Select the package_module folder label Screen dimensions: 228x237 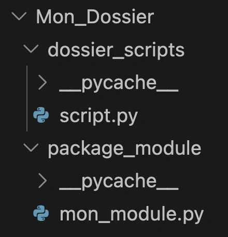tap(124, 149)
